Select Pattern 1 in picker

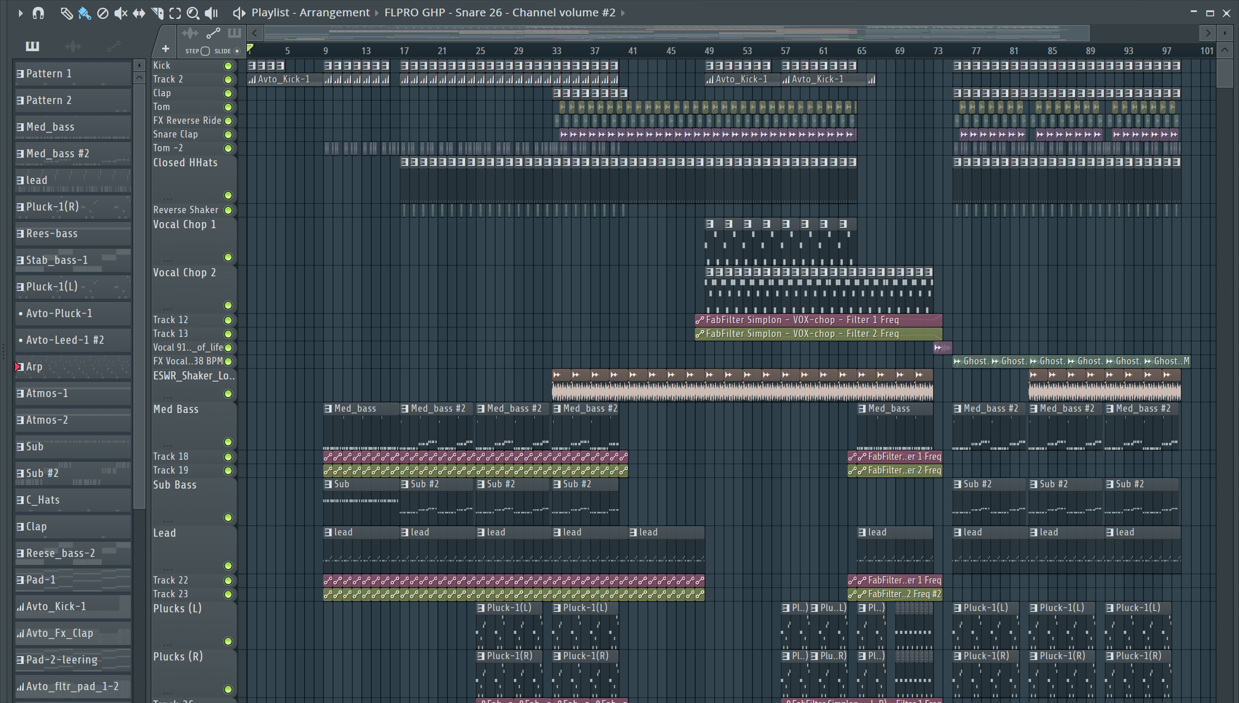pyautogui.click(x=73, y=73)
